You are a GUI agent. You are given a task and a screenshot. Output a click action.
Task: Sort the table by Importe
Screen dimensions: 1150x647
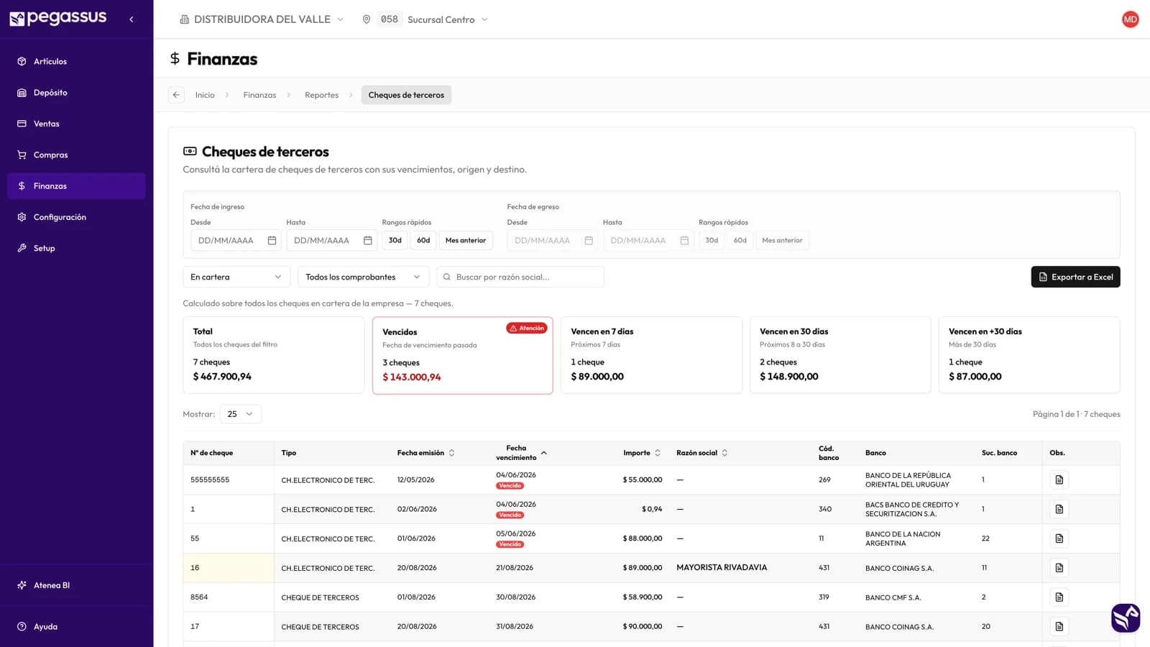coord(657,453)
